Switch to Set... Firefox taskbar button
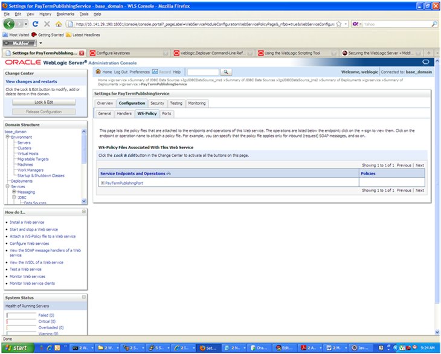 [x=208, y=348]
